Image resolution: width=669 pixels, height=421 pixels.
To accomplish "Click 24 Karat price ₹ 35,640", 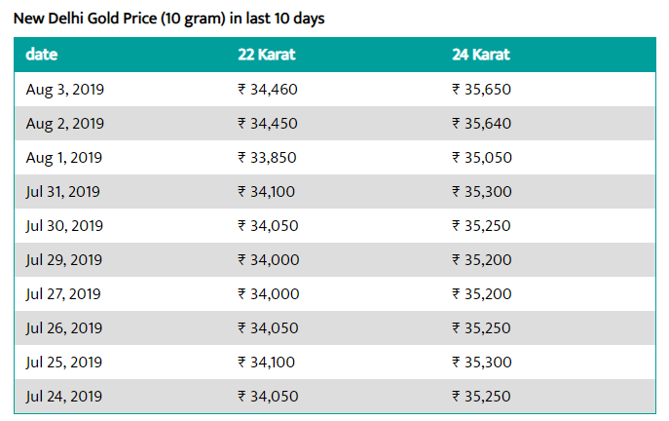I will coord(482,124).
